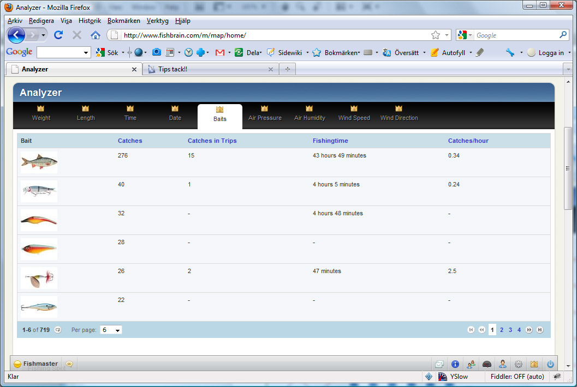The height and width of the screenshot is (387, 577).
Task: Click the speedometer gauge icon
Action: tap(487, 364)
